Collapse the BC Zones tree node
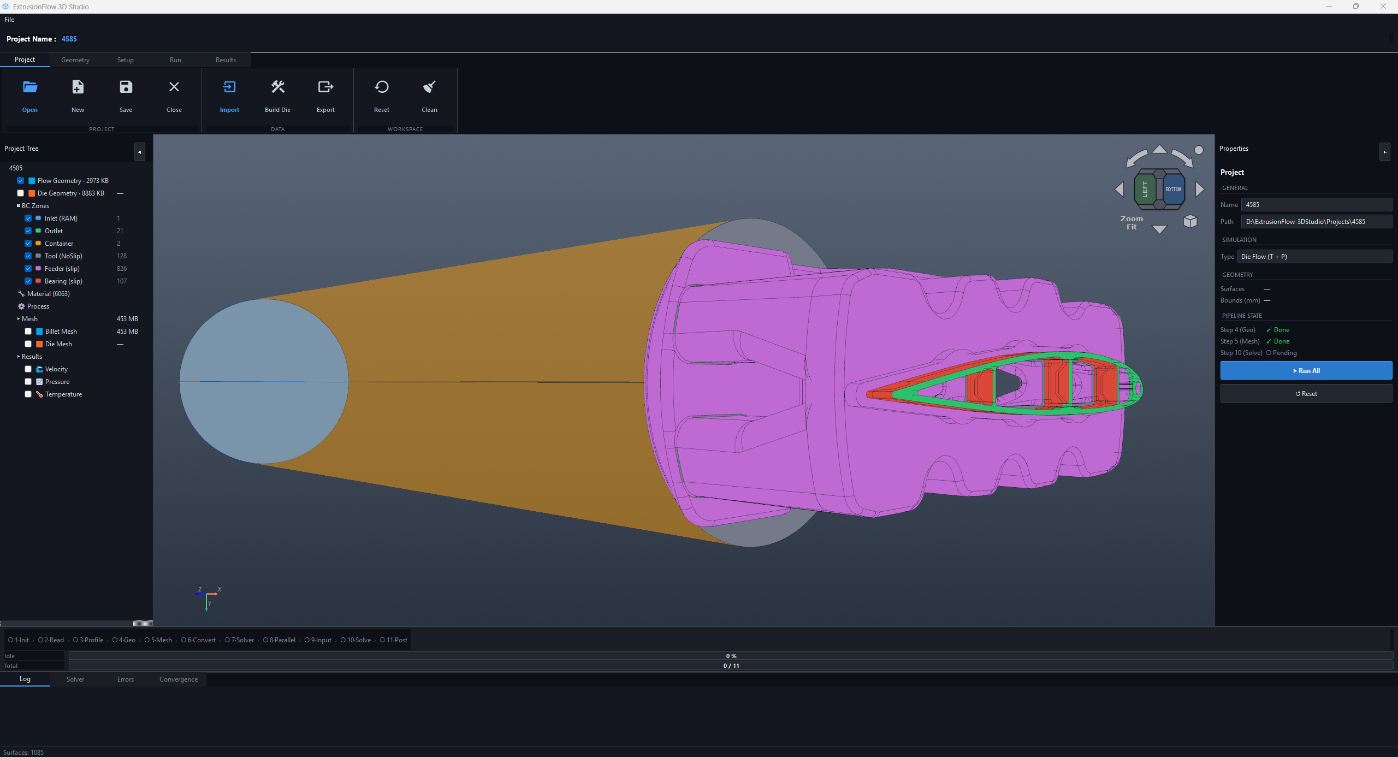Viewport: 1398px width, 757px height. click(19, 206)
